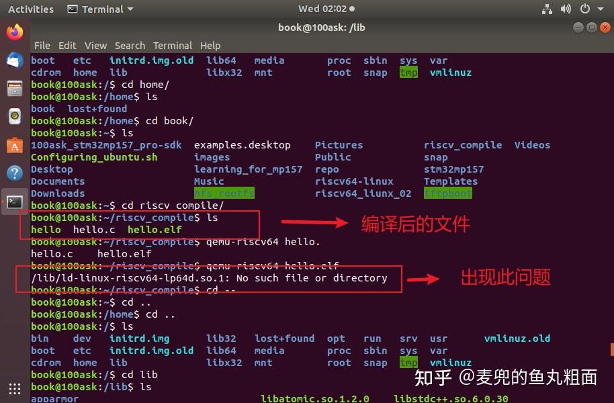Screen dimensions: 614x403
Task: Open the Edit menu in the terminal
Action: tap(67, 46)
